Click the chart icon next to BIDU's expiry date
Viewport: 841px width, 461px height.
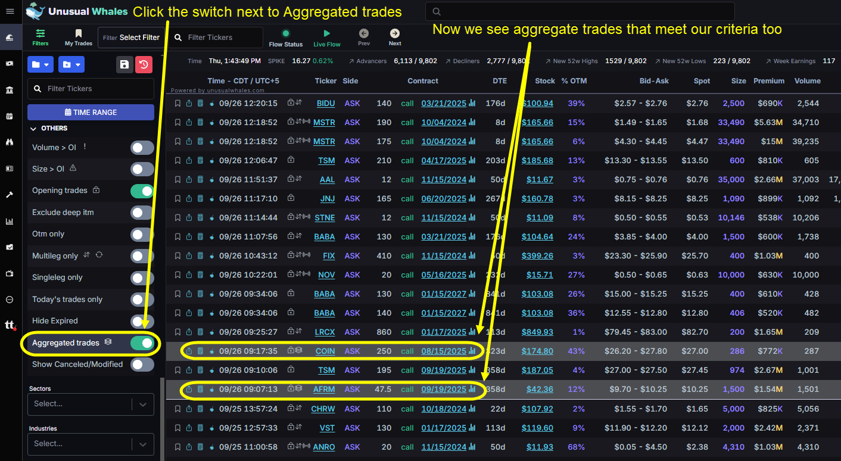coord(471,103)
